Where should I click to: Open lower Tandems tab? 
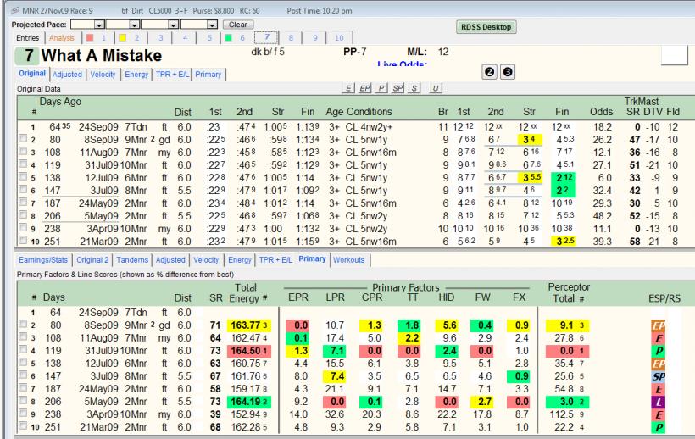click(132, 260)
